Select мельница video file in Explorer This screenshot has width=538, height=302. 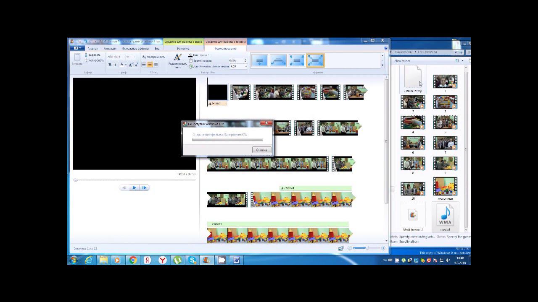click(x=445, y=189)
